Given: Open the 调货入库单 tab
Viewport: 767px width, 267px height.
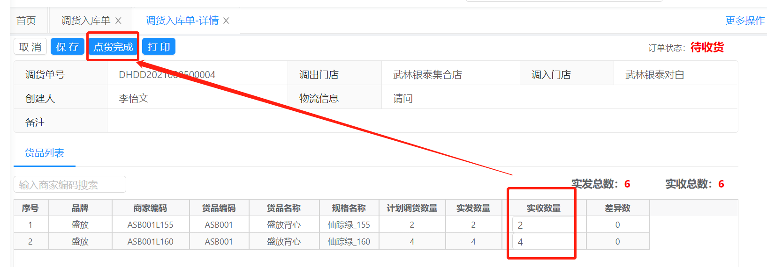Looking at the screenshot, I should click(86, 21).
